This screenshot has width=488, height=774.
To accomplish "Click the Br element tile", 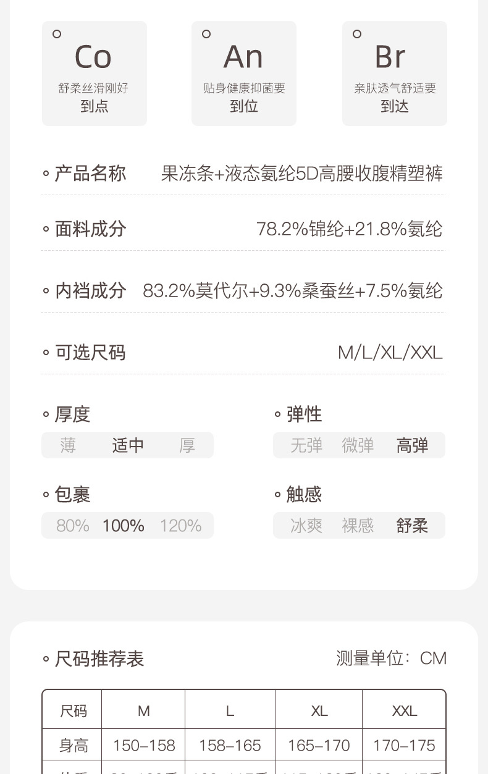I will (x=394, y=74).
